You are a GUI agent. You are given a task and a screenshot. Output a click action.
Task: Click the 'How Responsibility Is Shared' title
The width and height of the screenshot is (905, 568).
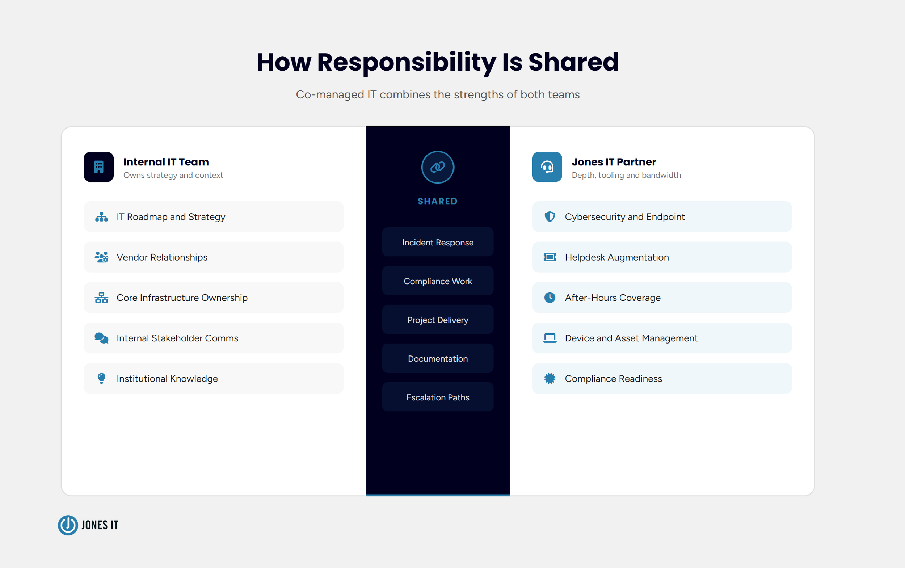[x=438, y=62]
